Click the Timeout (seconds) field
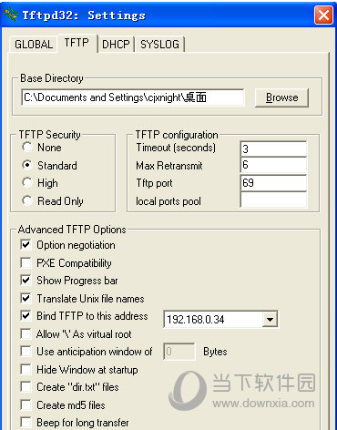The height and width of the screenshot is (430, 337). coord(273,148)
